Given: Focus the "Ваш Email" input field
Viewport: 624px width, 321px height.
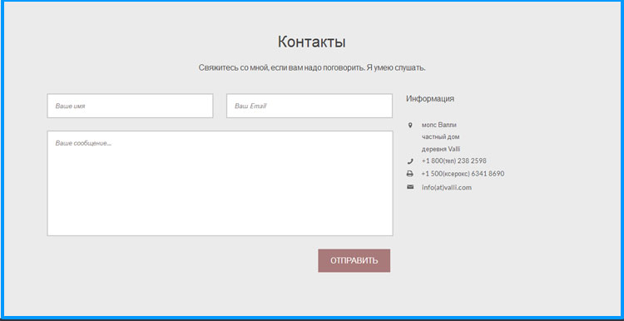Looking at the screenshot, I should 310,106.
